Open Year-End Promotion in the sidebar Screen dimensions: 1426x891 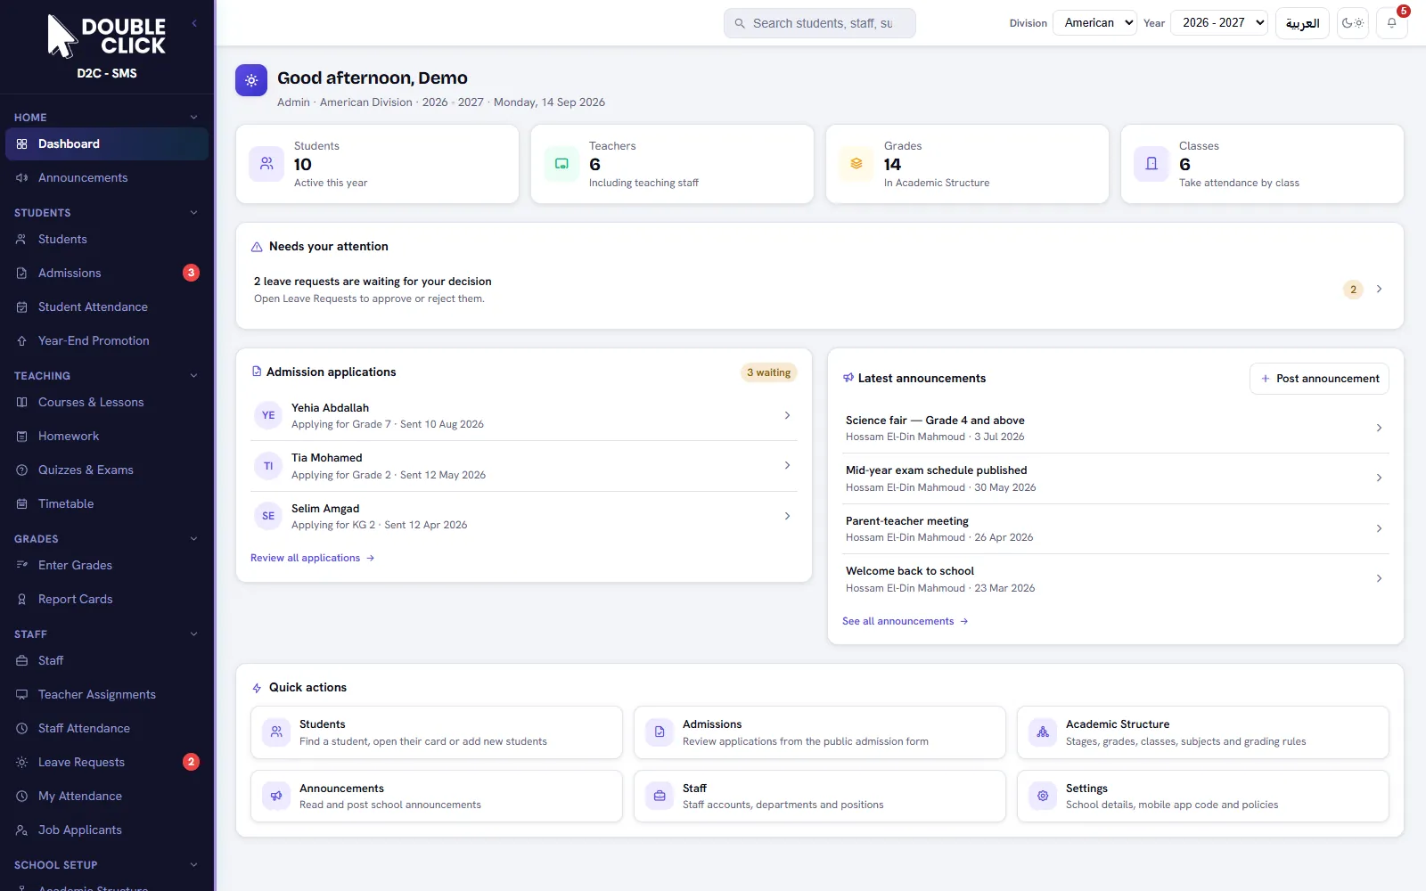click(107, 340)
